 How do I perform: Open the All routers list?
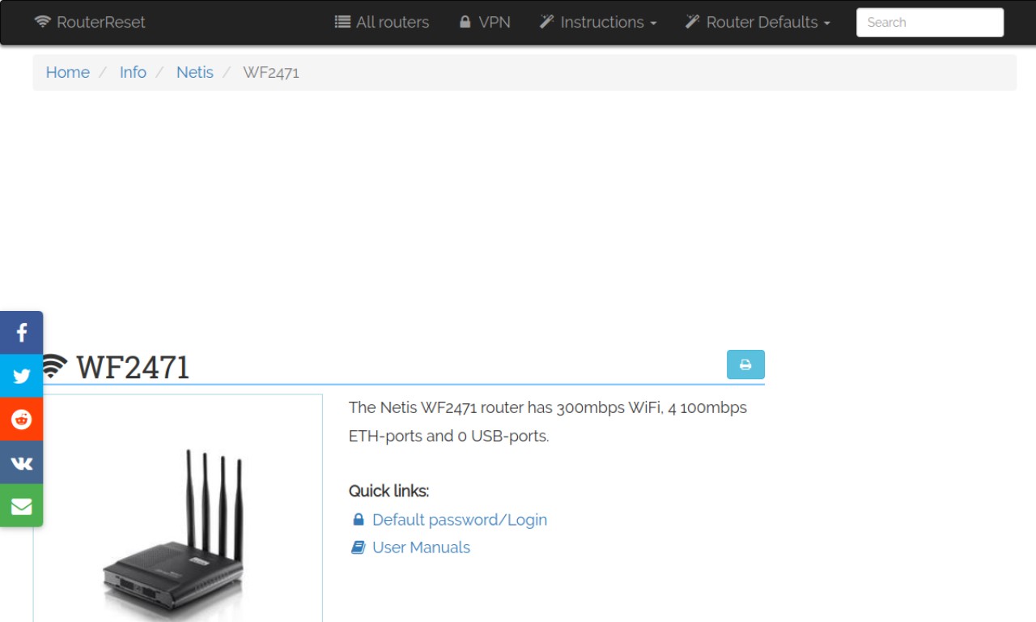(382, 22)
